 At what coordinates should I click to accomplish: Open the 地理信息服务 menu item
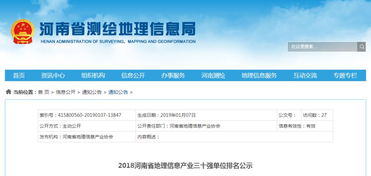click(259, 75)
